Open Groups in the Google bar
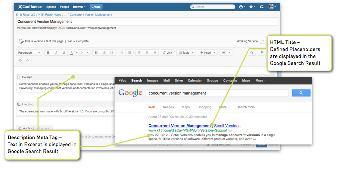Screen dimensions: 340x169 coord(212,81)
